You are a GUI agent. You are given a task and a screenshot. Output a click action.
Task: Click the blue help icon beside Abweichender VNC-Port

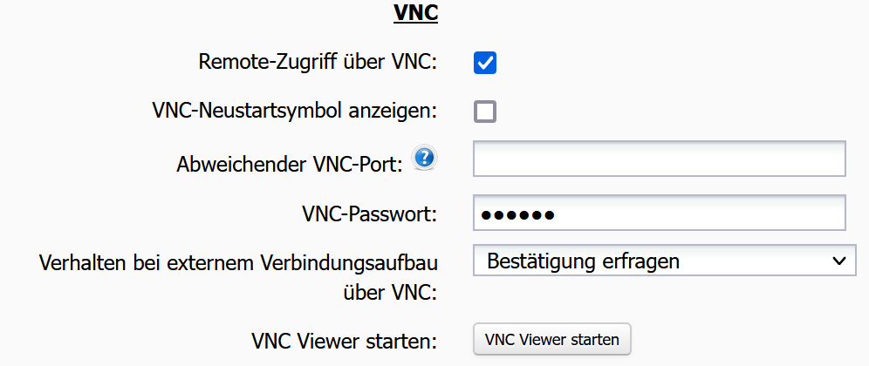424,158
